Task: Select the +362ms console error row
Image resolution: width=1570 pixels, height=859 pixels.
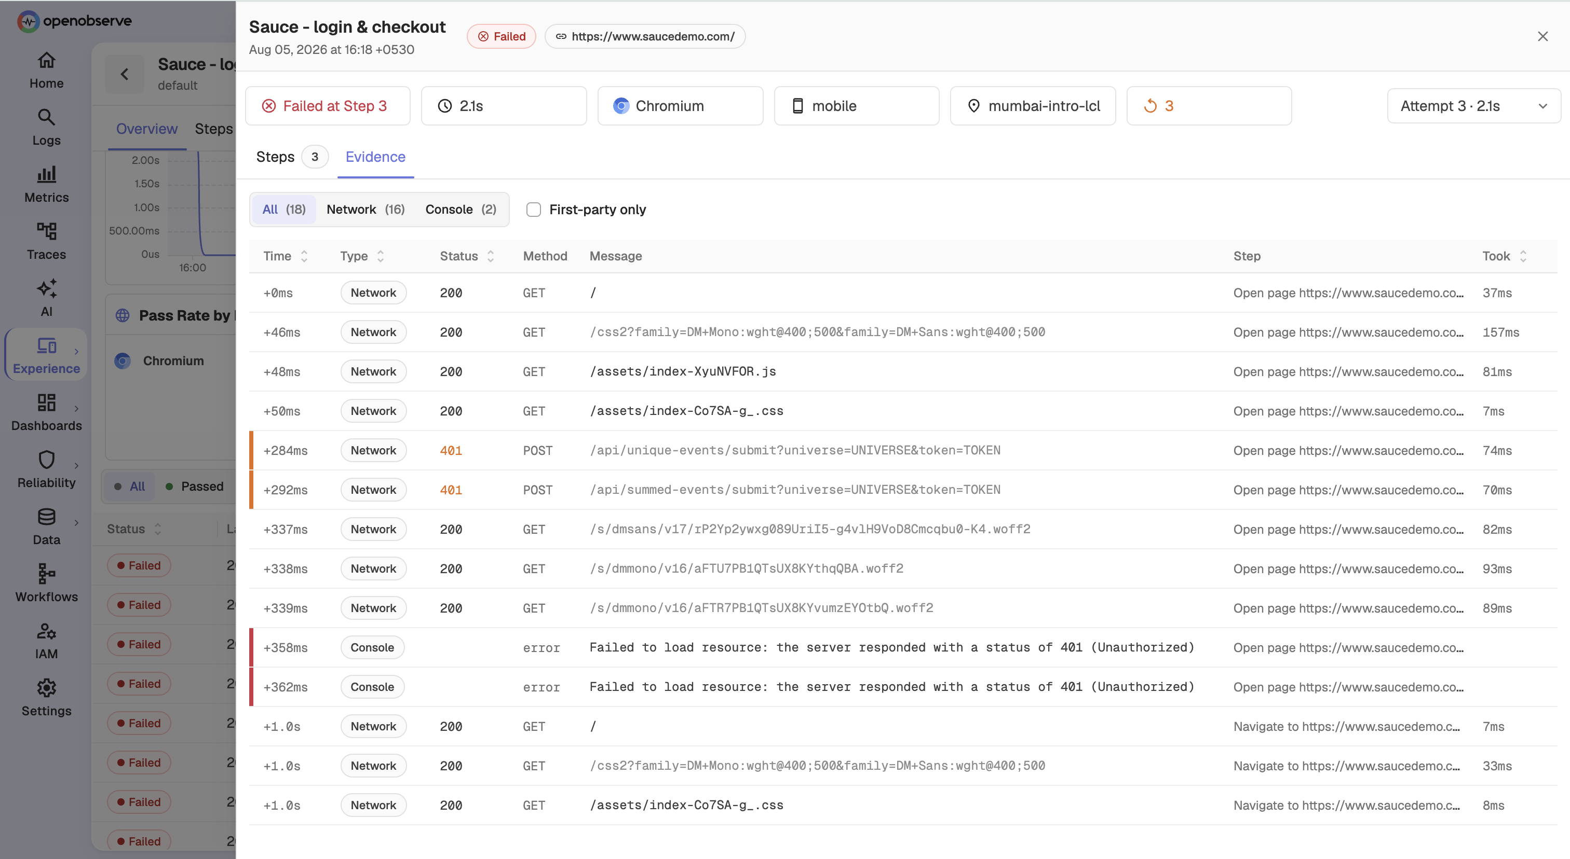Action: coord(903,687)
